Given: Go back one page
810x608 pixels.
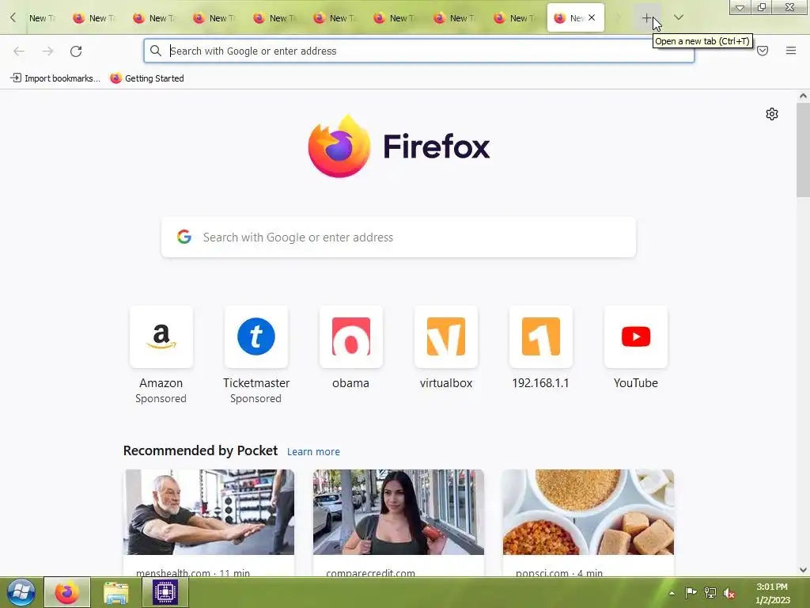Looking at the screenshot, I should pyautogui.click(x=19, y=51).
